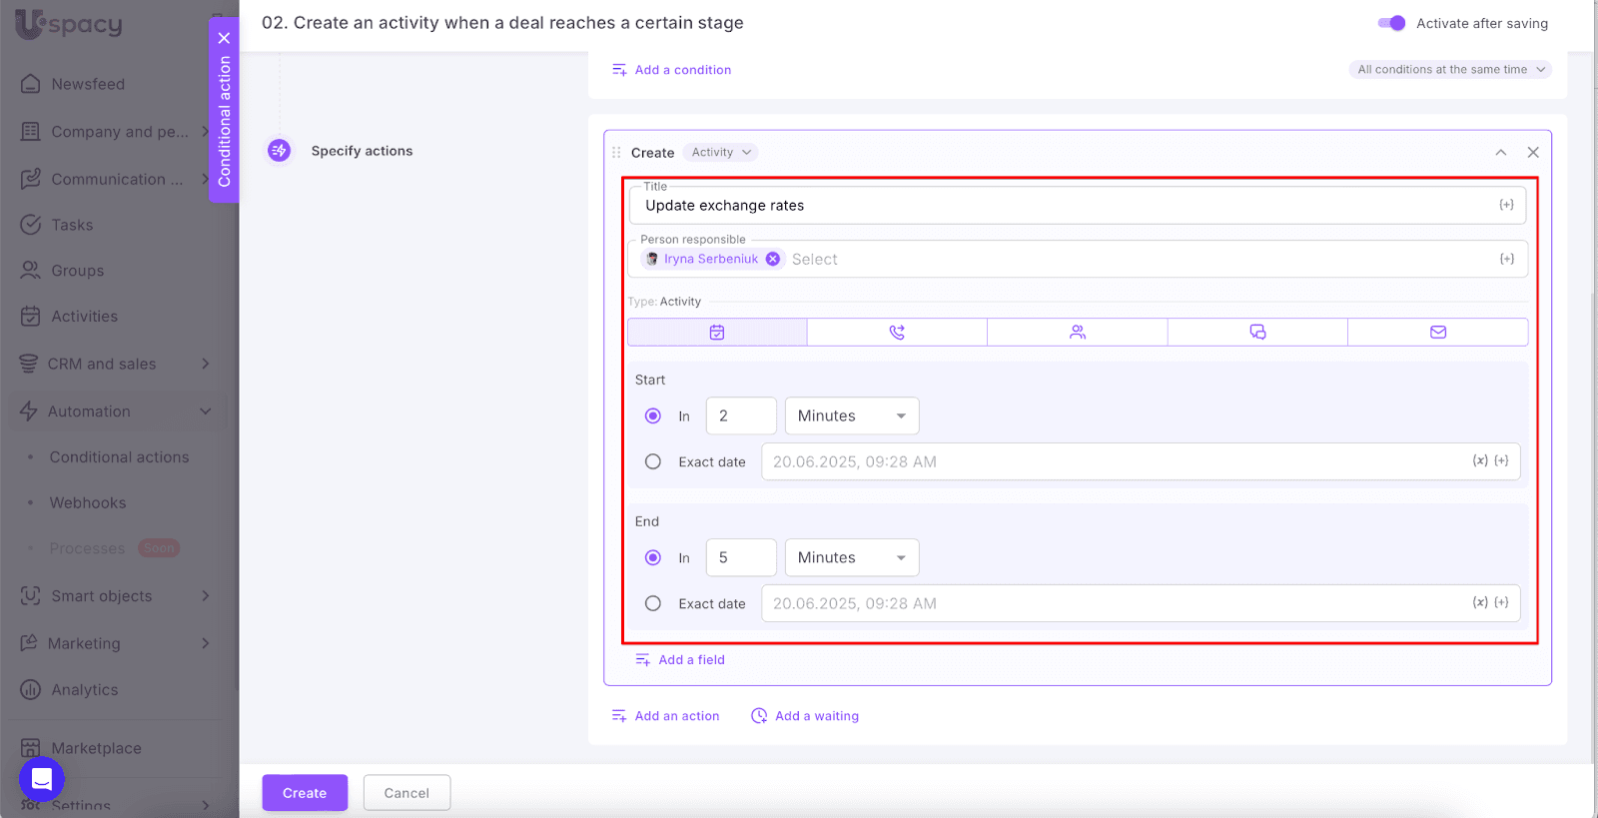Collapse the Create Activity action panel
Screen dimensions: 1598x818
click(x=1500, y=153)
